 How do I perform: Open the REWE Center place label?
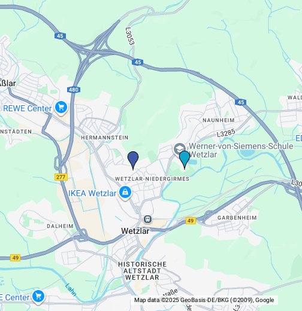point(28,108)
